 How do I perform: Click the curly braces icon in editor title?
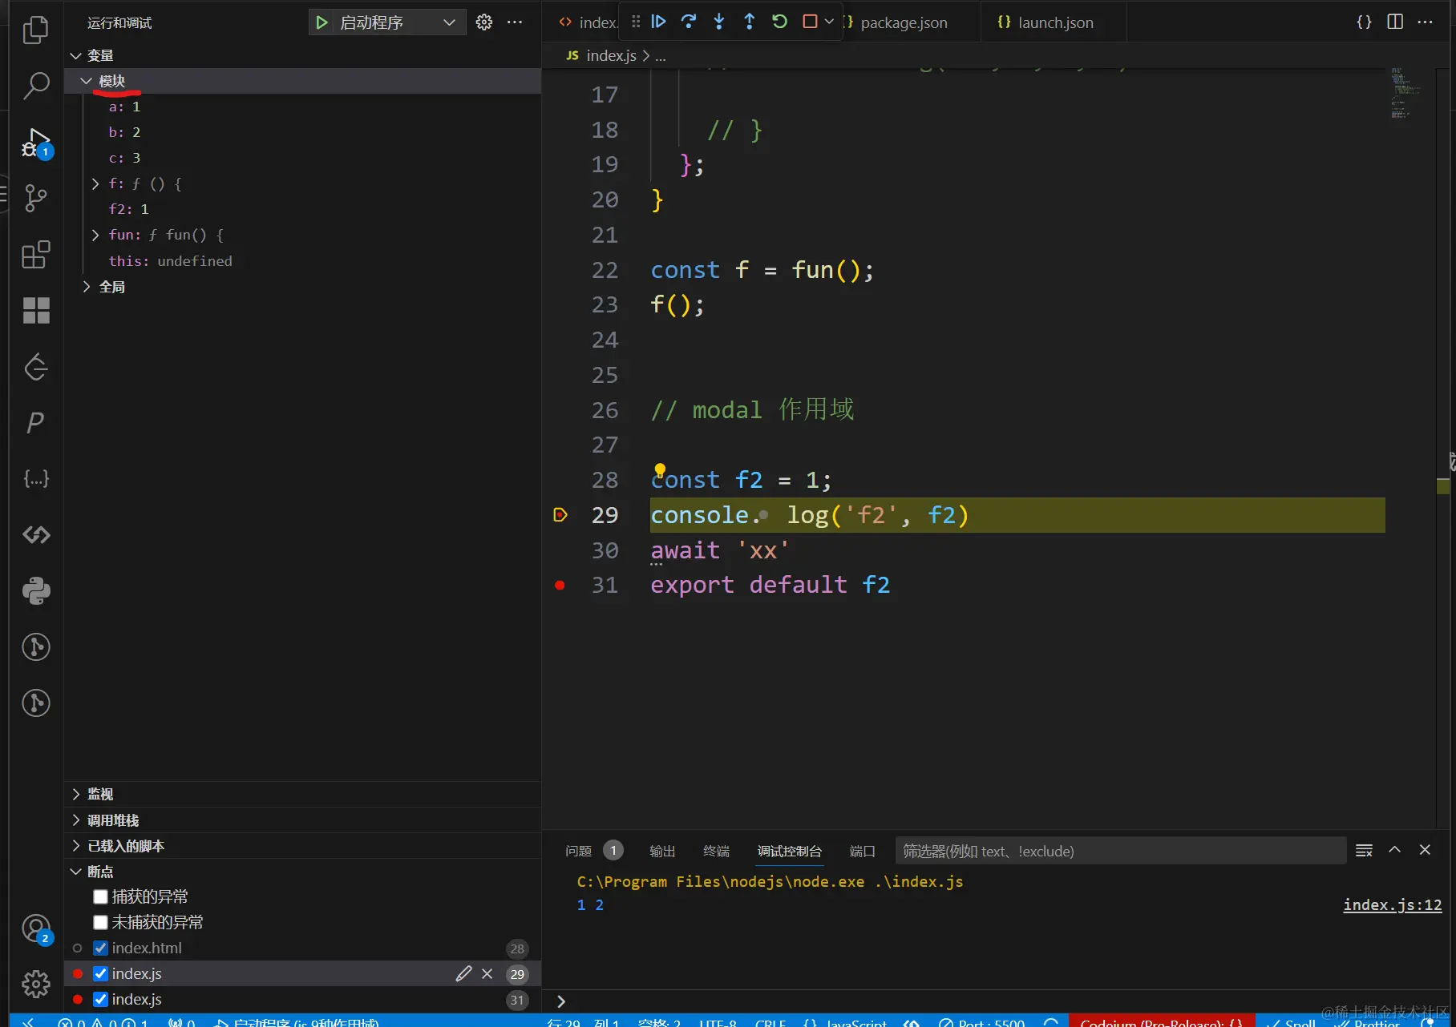[1364, 22]
